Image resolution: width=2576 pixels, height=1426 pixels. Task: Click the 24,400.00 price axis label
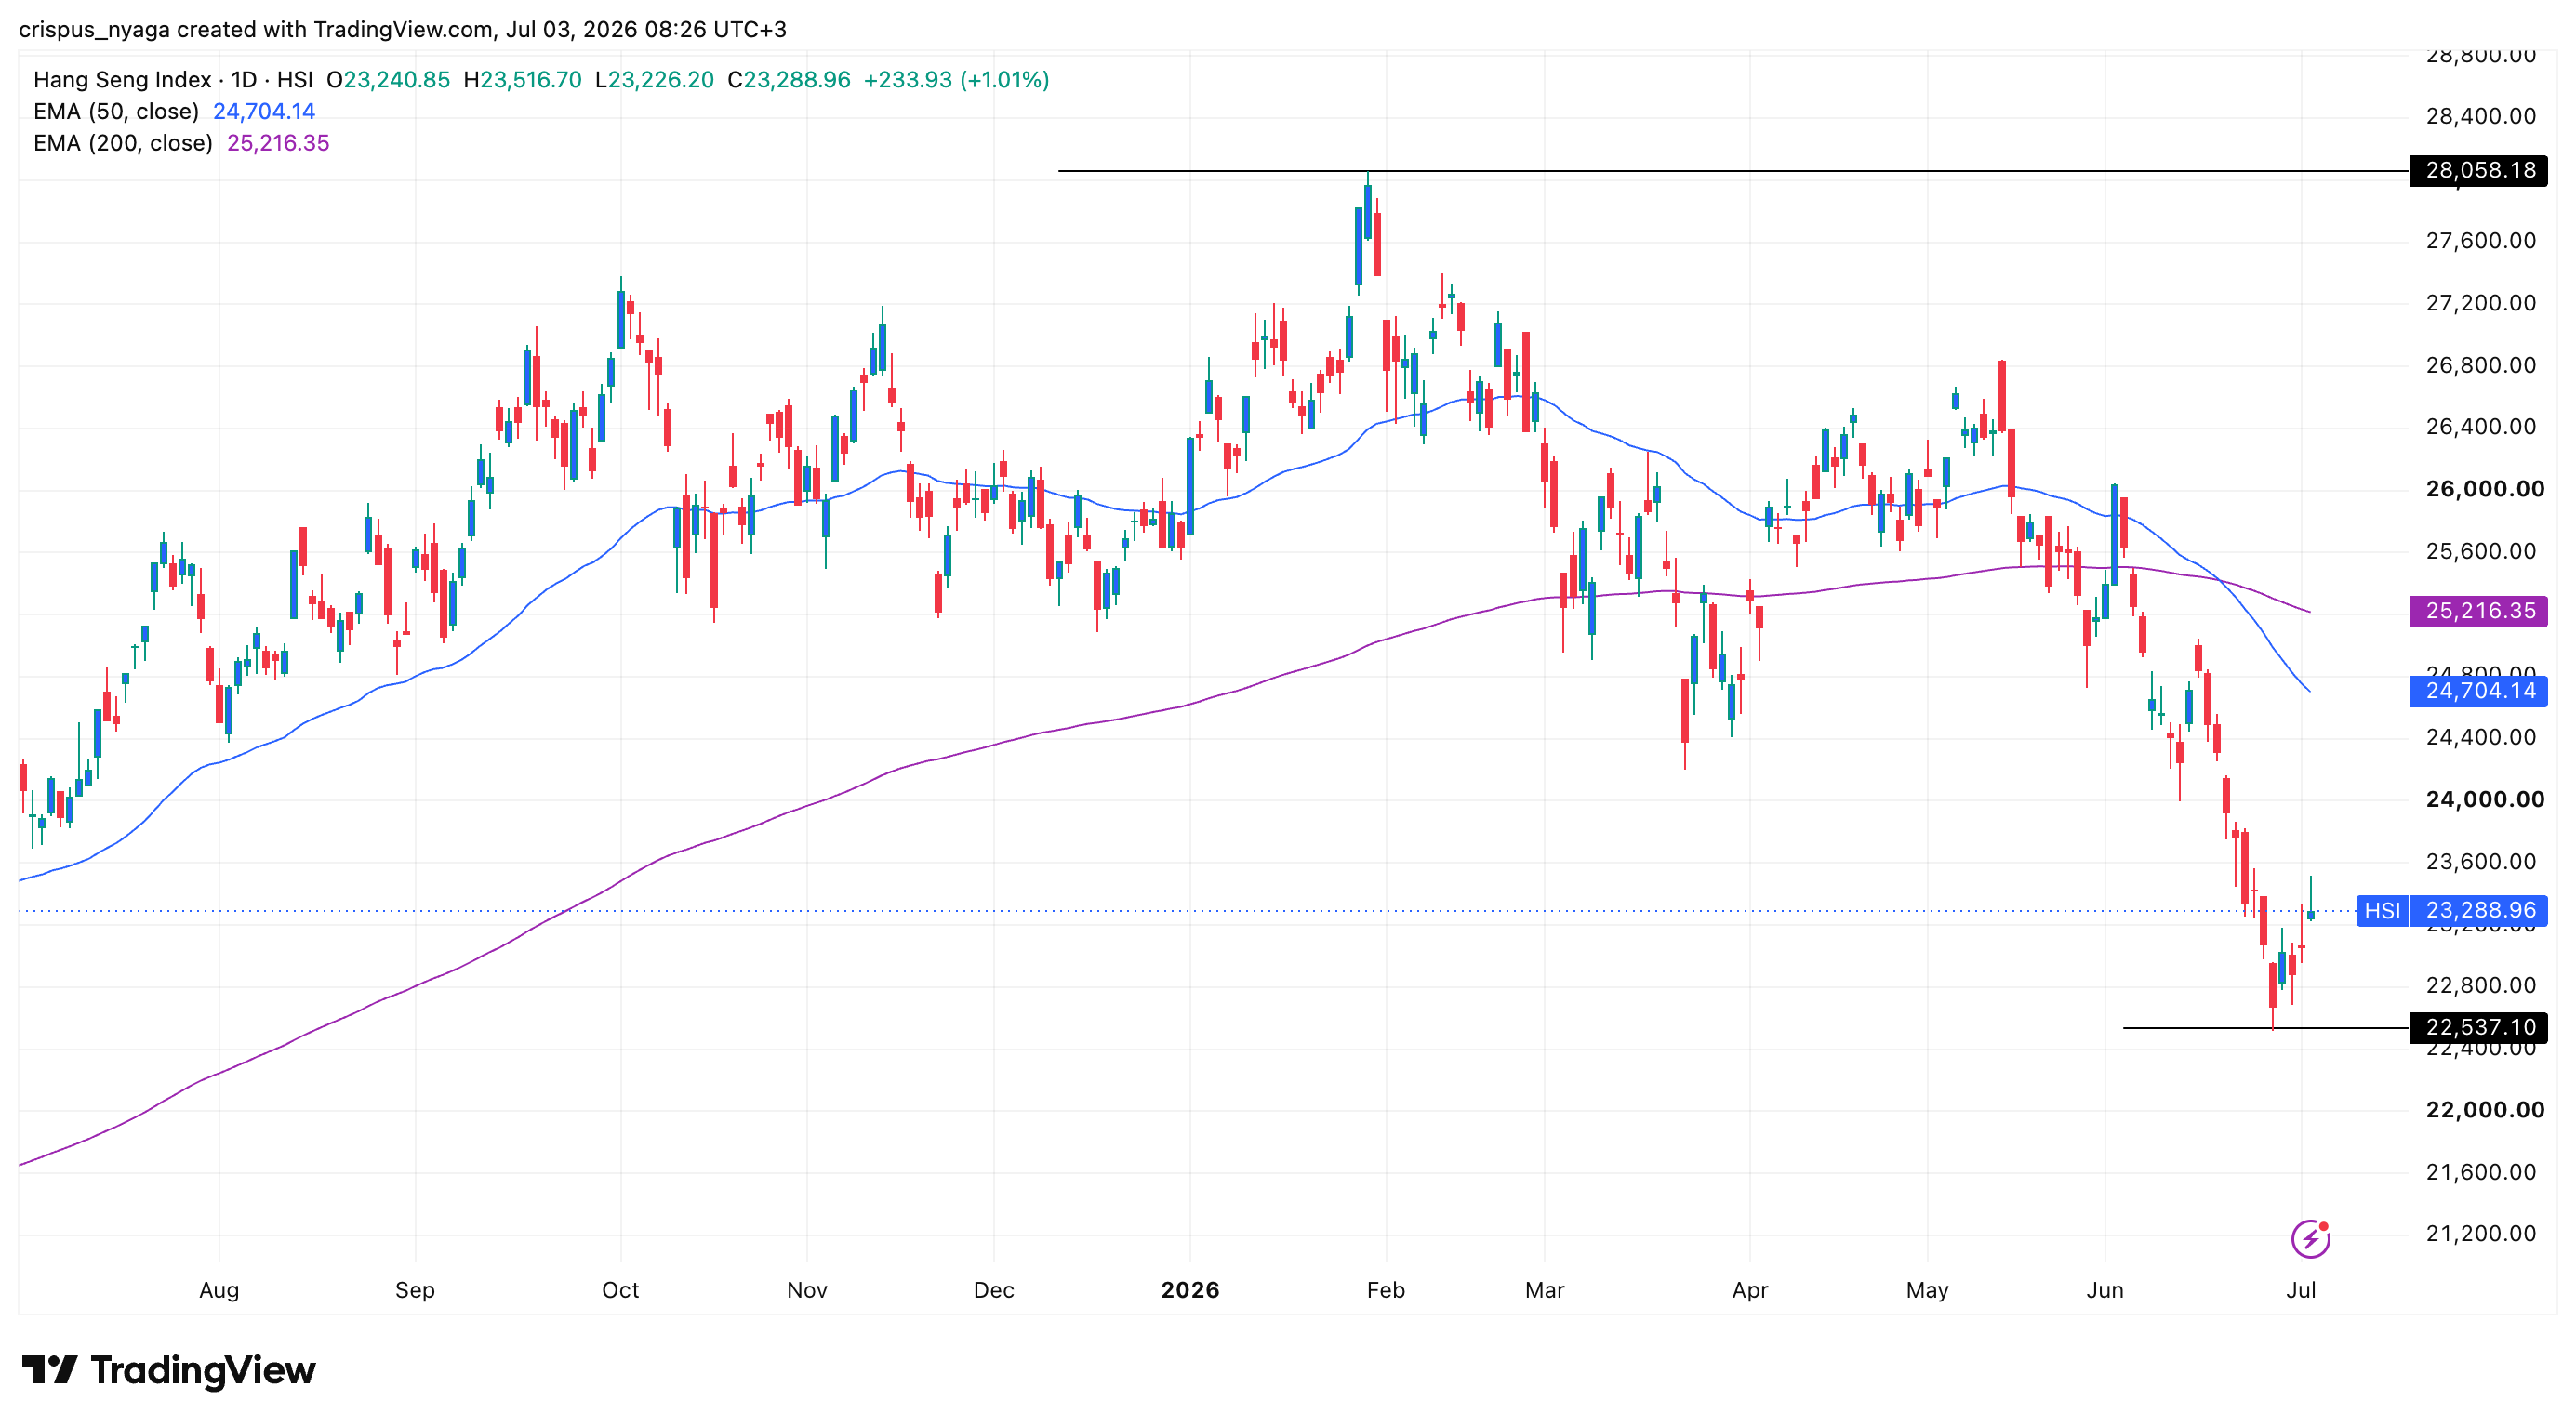pos(2481,737)
